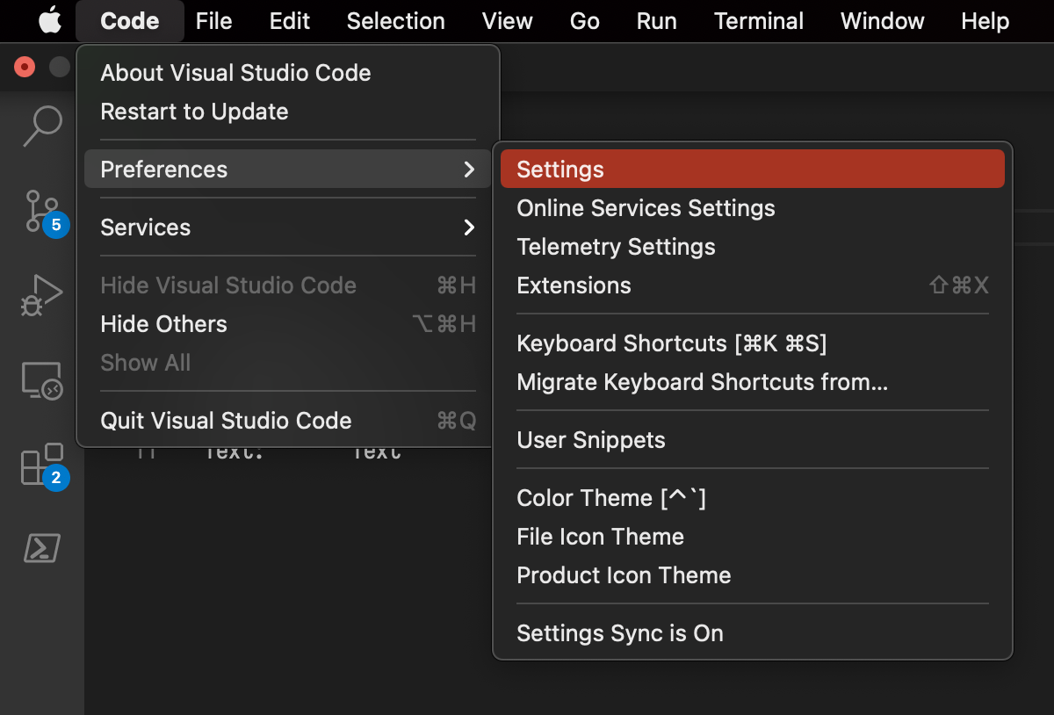Open User Snippets
Screen dimensions: 1054x715
point(753,440)
